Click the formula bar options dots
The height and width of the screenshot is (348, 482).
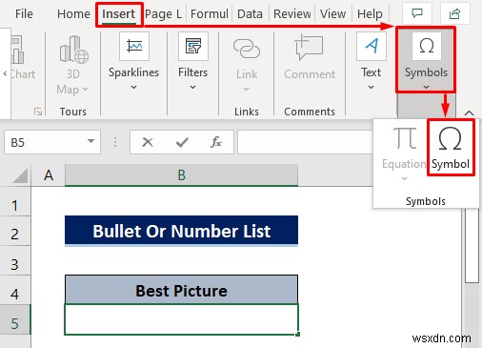tap(115, 142)
